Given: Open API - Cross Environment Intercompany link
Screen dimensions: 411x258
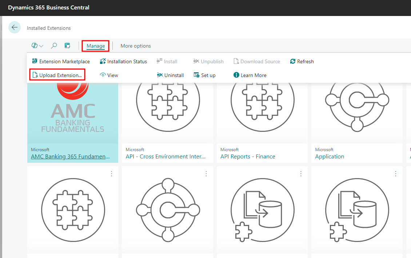Looking at the screenshot, I should 165,156.
